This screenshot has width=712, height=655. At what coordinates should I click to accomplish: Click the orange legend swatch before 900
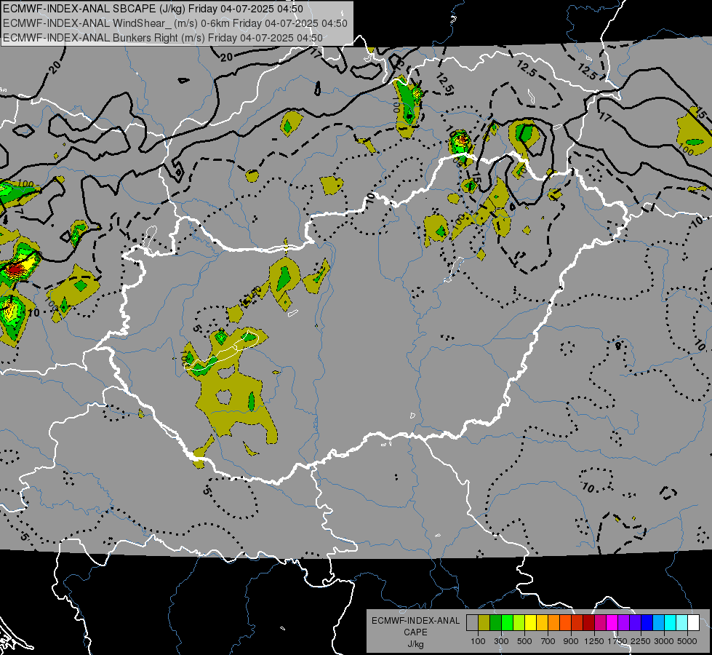553,623
